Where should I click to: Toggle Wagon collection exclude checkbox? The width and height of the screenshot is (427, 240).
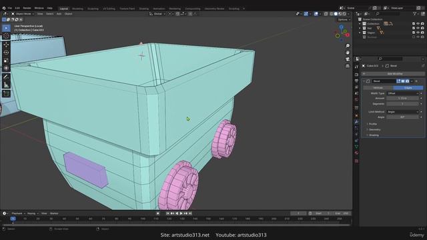point(414,33)
